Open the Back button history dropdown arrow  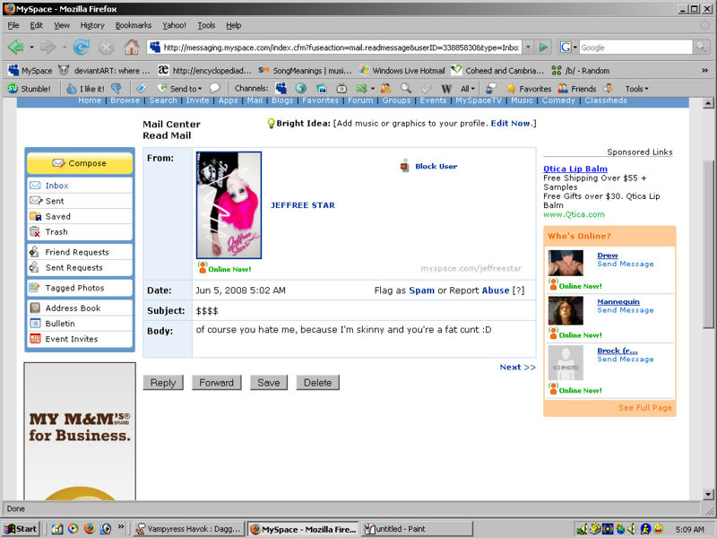coord(31,47)
